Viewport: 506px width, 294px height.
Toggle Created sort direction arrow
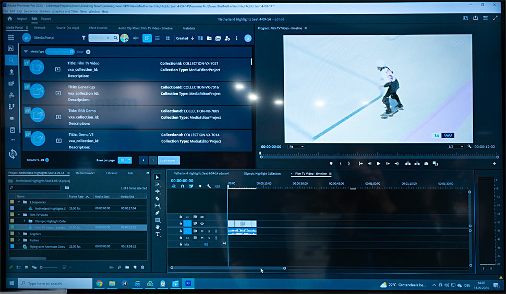coord(192,39)
